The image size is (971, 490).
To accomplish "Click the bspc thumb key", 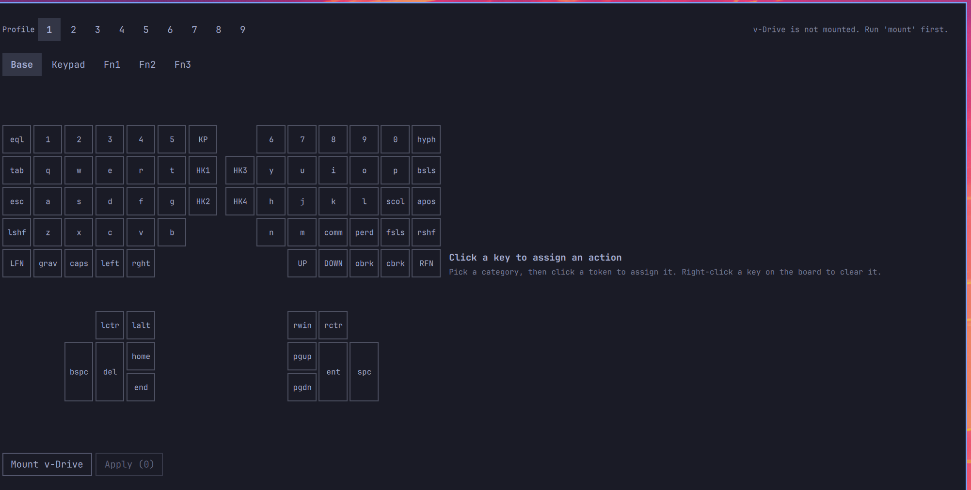I will pos(79,372).
